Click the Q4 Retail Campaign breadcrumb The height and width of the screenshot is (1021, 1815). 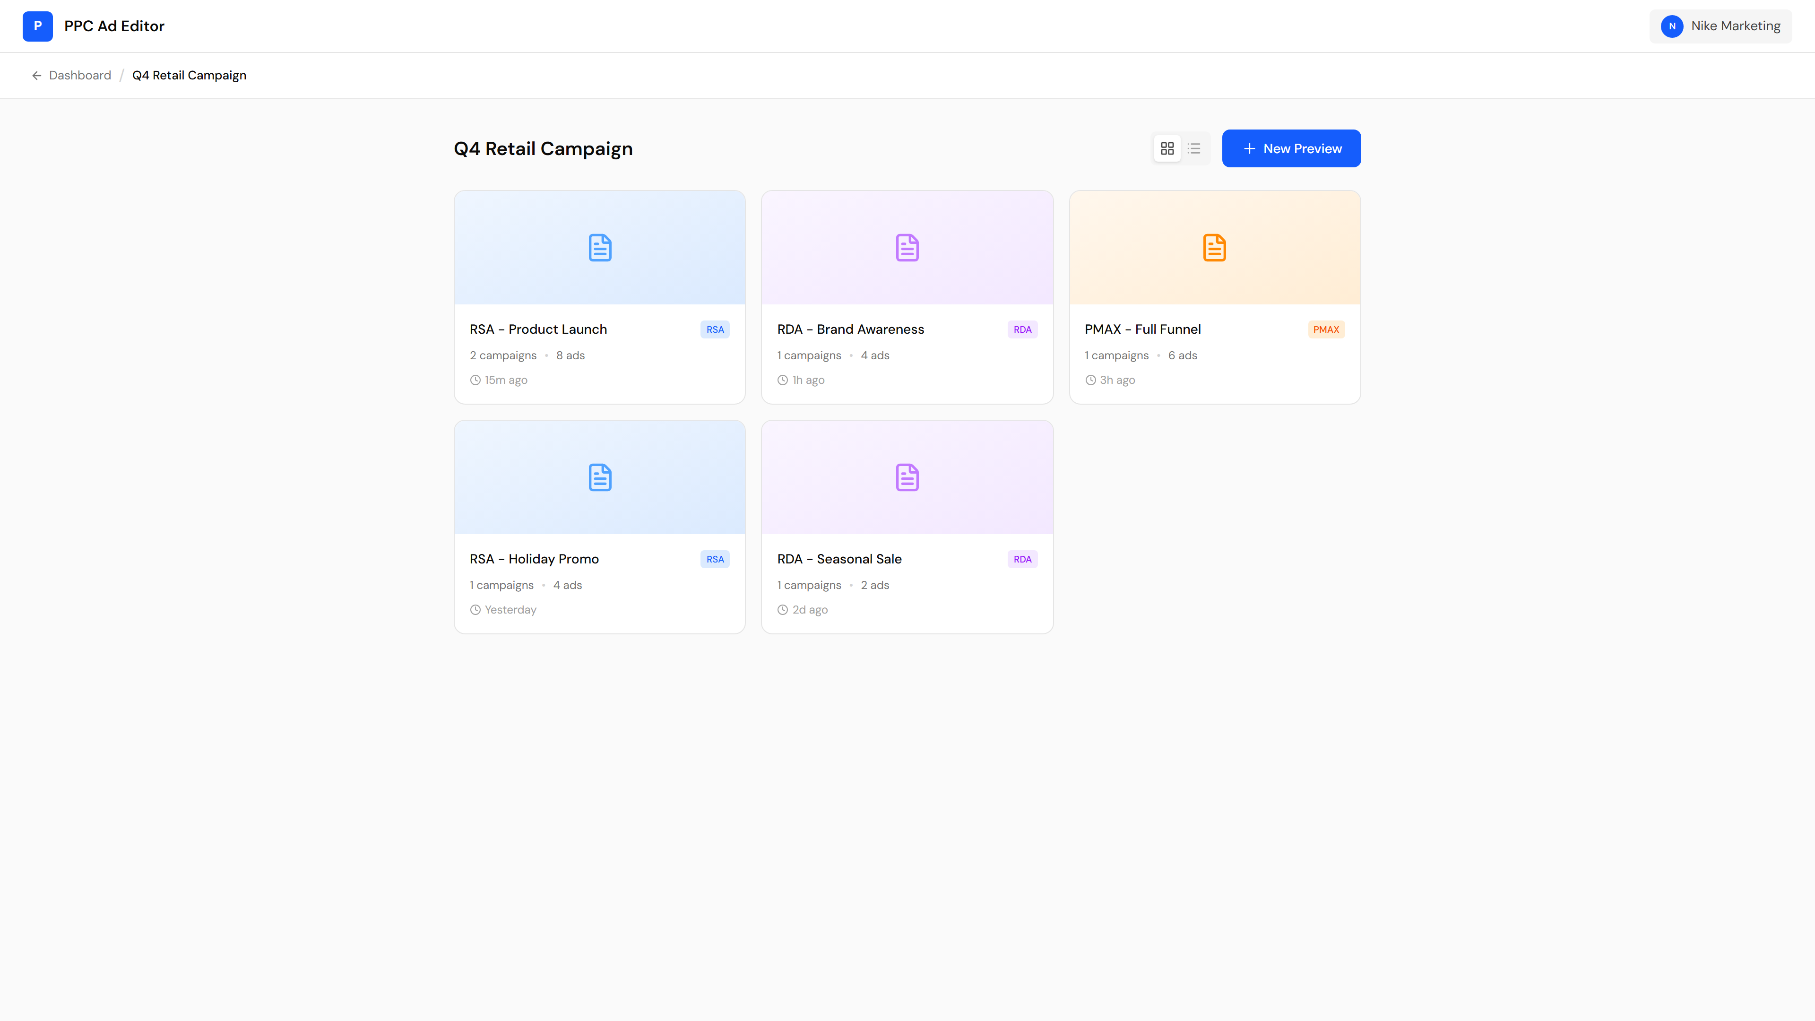(x=190, y=76)
